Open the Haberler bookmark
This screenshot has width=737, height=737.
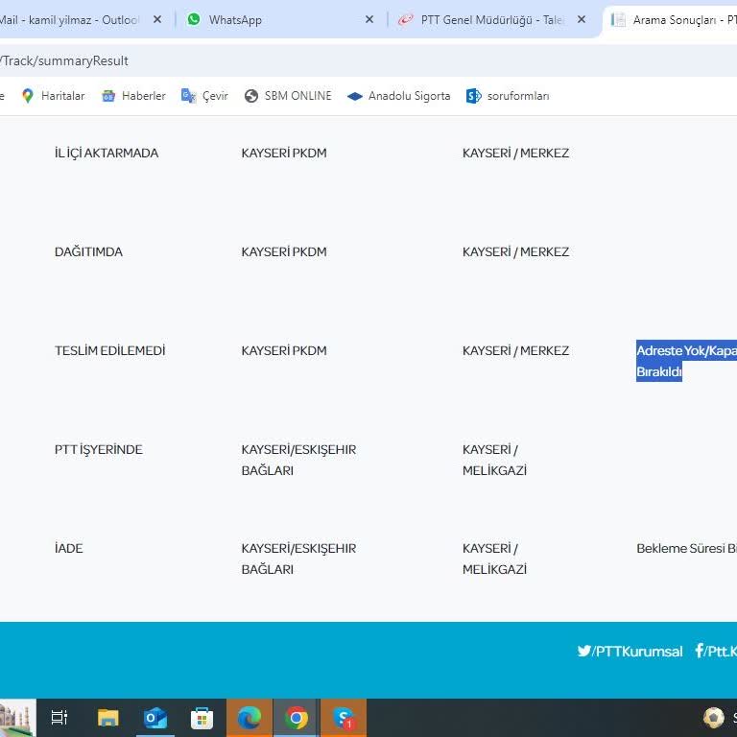(x=134, y=96)
